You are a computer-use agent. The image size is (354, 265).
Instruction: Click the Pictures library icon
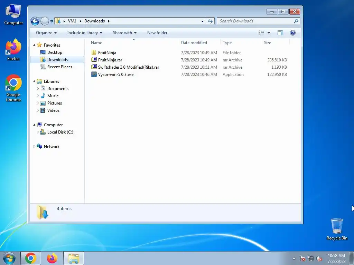click(x=43, y=103)
